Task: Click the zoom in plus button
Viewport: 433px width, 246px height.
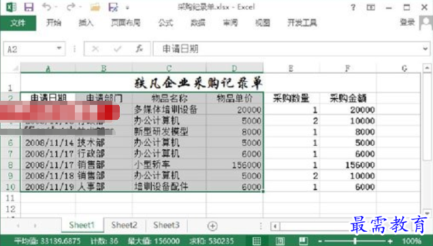Action: tap(390, 241)
